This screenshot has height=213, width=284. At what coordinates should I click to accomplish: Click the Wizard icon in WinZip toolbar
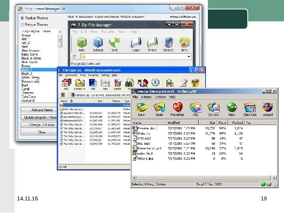click(267, 107)
